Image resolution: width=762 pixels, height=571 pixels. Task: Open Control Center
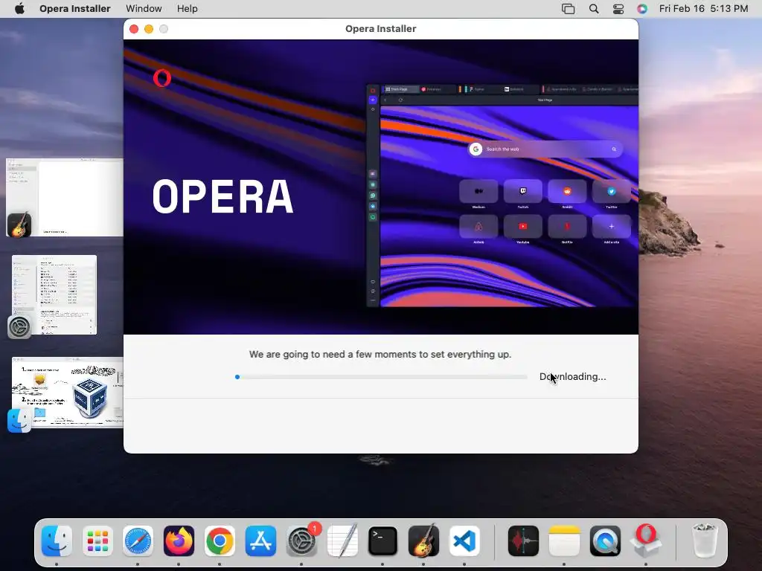pyautogui.click(x=618, y=9)
